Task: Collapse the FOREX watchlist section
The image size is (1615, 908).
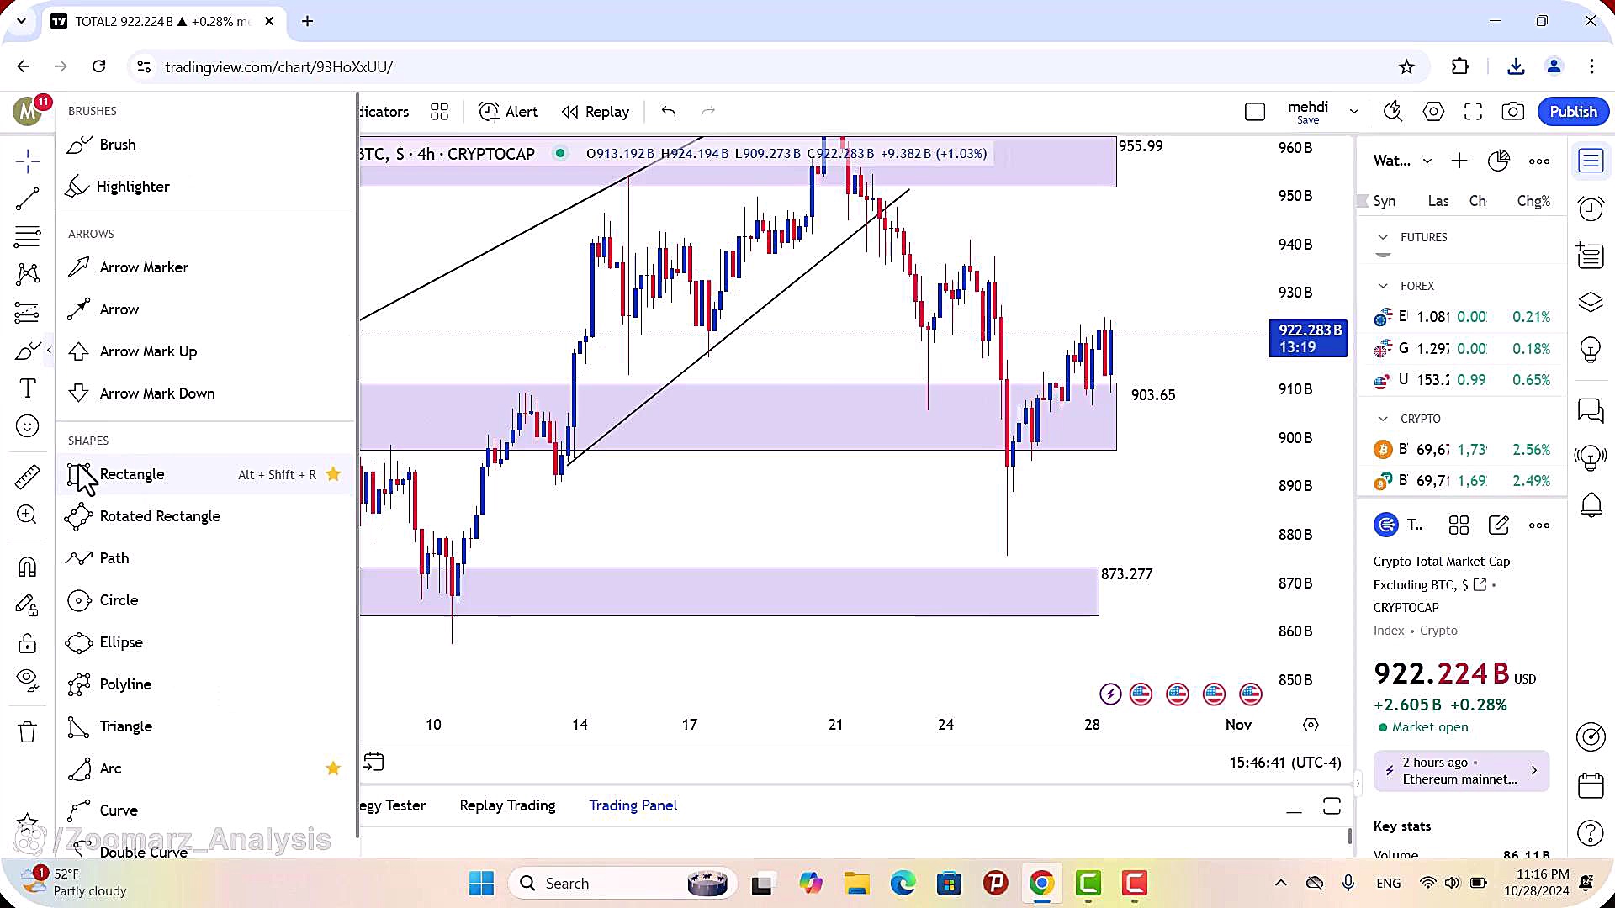Action: [1383, 286]
